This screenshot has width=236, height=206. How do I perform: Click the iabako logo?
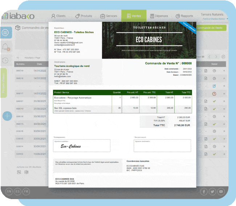click(x=18, y=16)
